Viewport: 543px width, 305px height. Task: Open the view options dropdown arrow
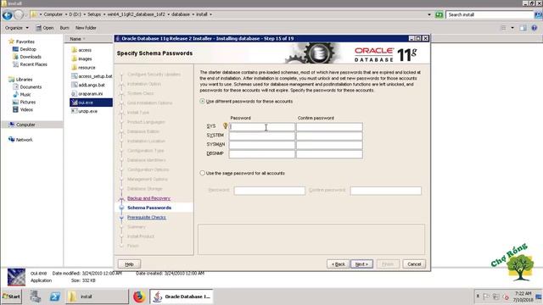[512, 28]
